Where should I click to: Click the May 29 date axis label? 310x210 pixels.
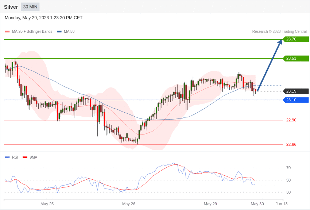[210, 204]
